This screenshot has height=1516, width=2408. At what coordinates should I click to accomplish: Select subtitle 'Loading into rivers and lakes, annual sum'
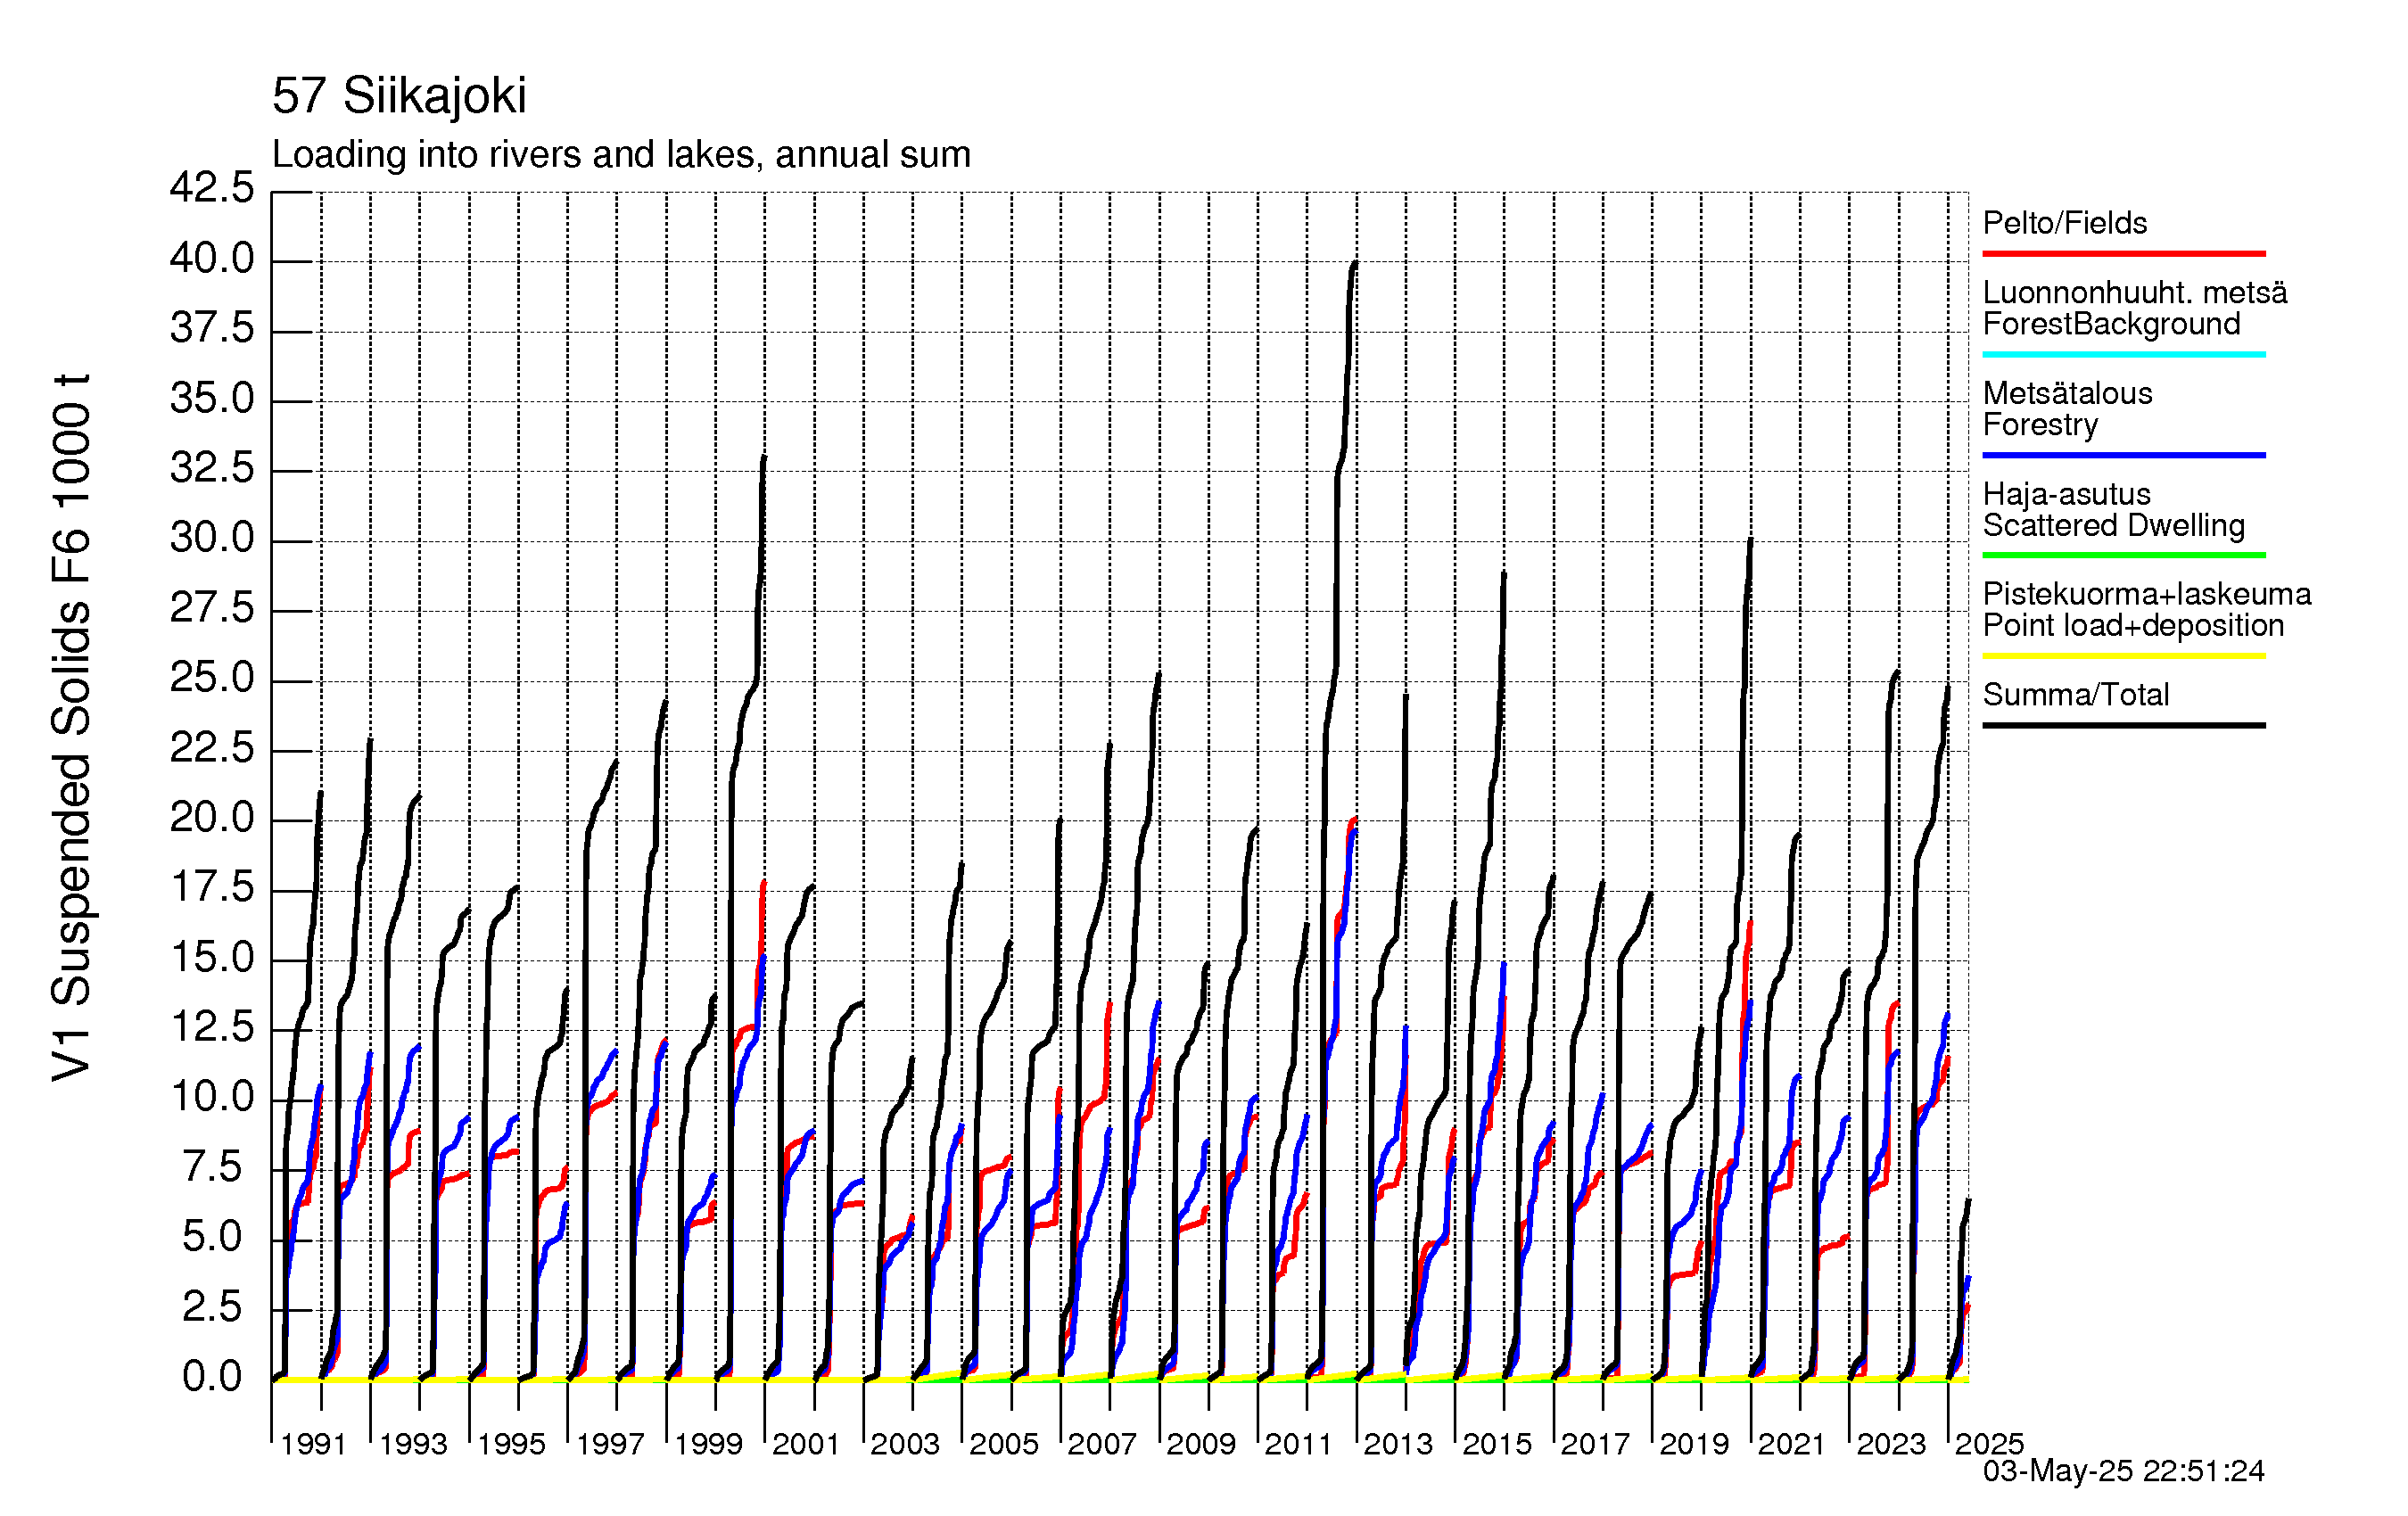pos(621,155)
